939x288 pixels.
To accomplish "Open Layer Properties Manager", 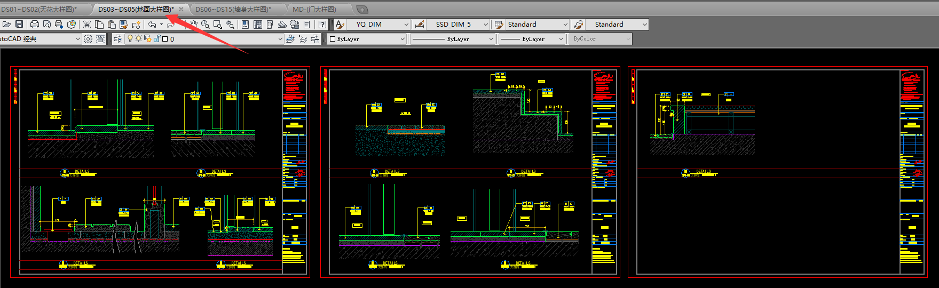I will 119,39.
